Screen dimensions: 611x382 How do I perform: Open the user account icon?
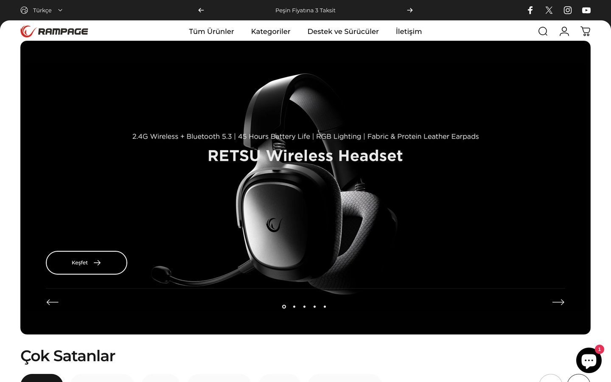click(564, 31)
